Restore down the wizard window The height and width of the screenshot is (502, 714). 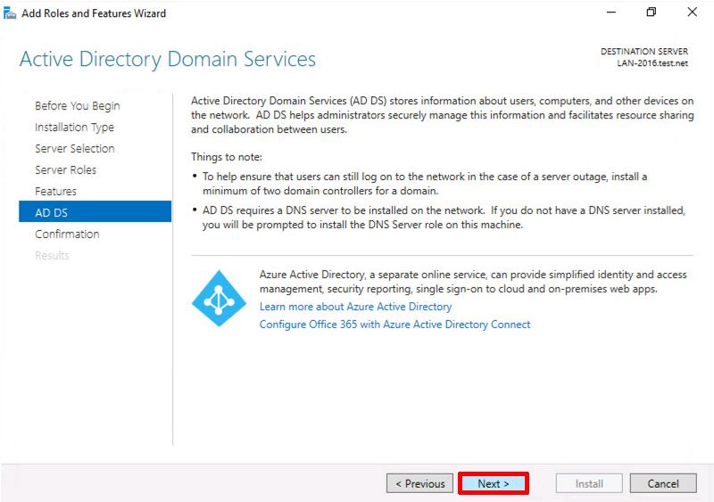(x=652, y=12)
